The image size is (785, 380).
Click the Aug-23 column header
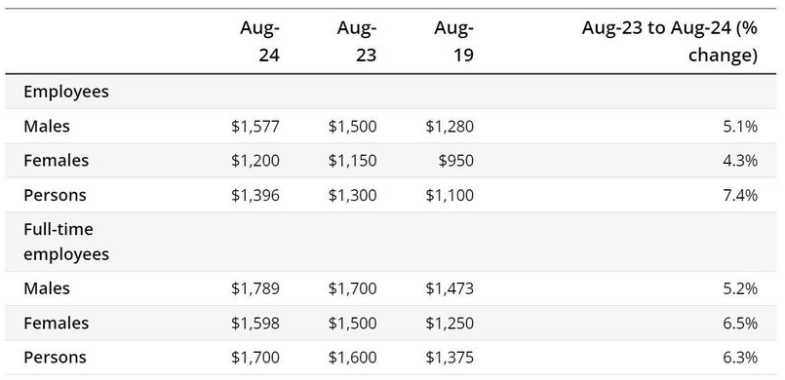point(357,42)
